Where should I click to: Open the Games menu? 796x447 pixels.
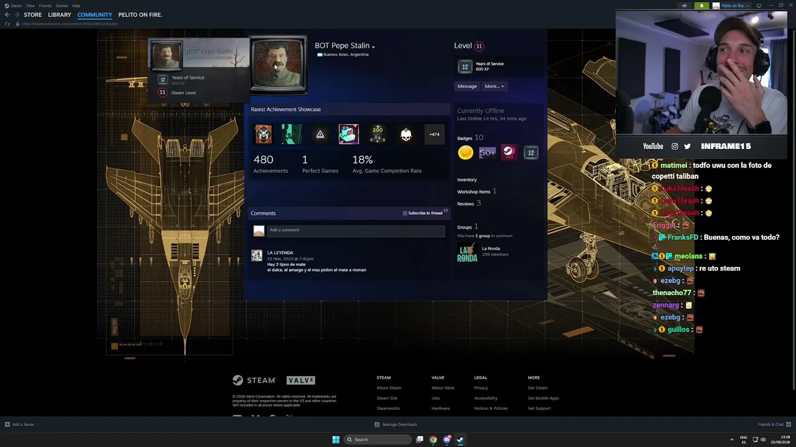point(62,6)
